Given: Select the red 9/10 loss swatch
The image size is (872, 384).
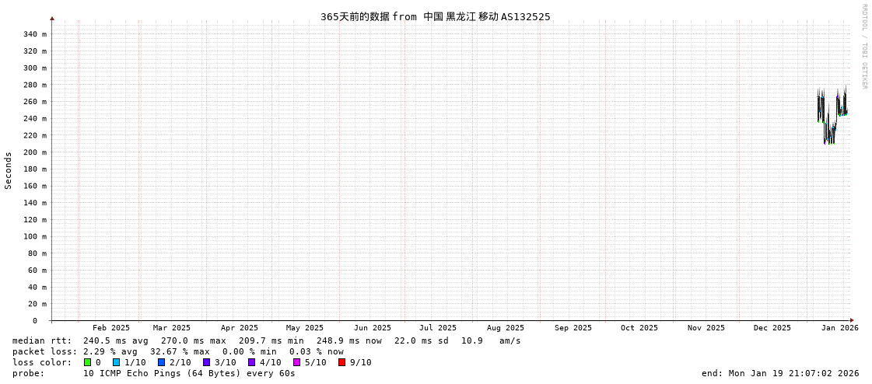Looking at the screenshot, I should click(x=342, y=362).
